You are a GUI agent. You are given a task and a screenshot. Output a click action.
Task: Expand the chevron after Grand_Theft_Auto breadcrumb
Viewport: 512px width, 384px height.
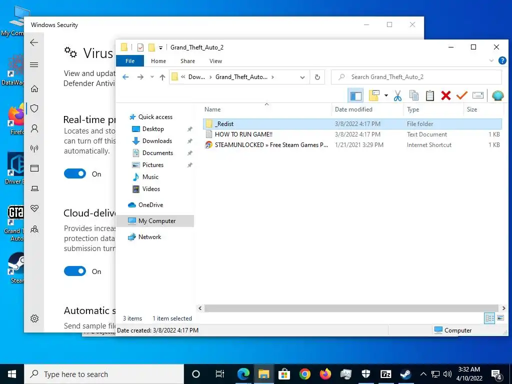272,77
